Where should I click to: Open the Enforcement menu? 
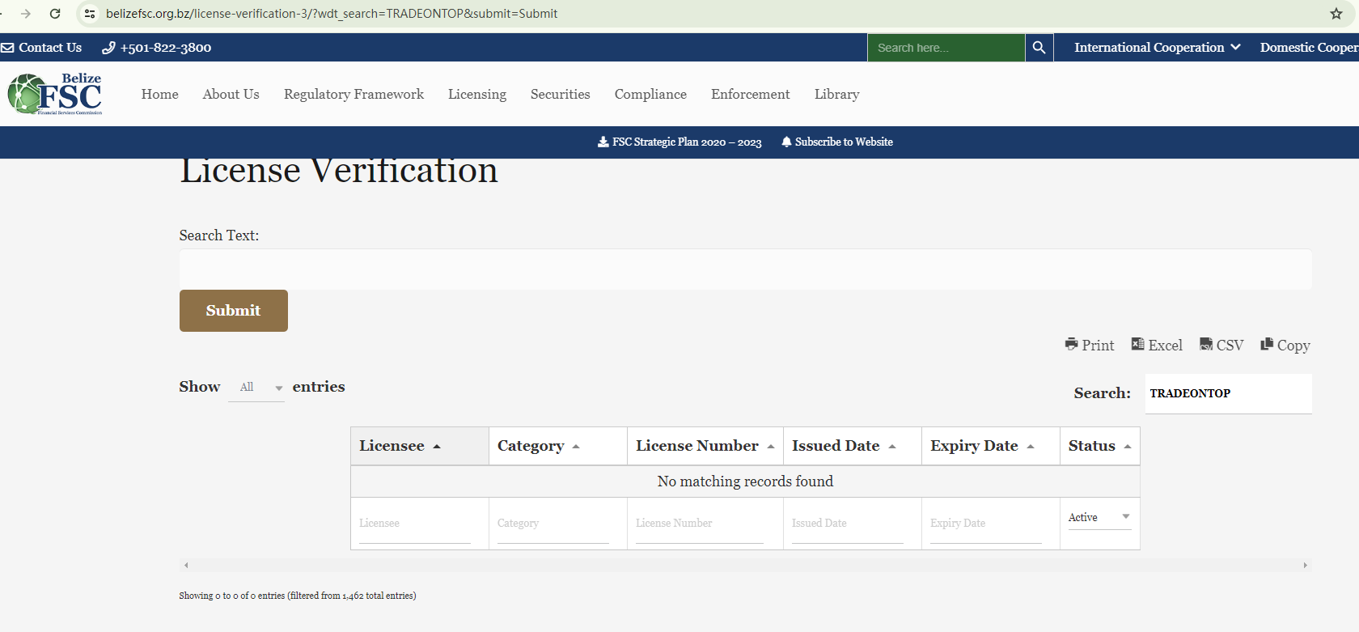point(751,94)
